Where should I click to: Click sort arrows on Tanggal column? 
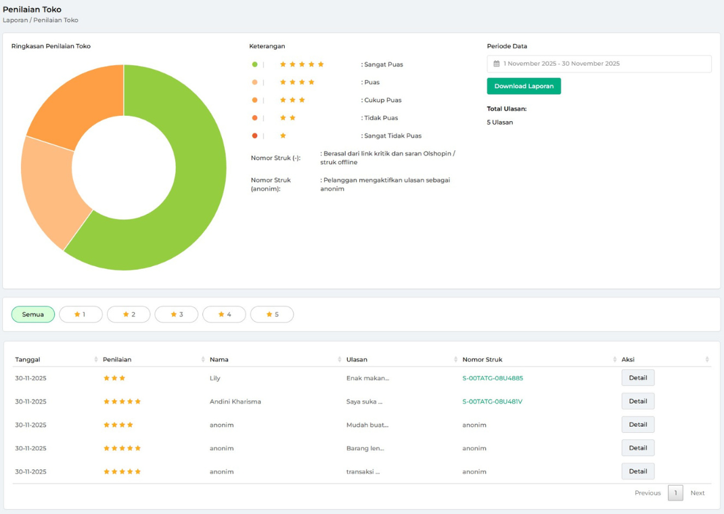[x=96, y=360]
